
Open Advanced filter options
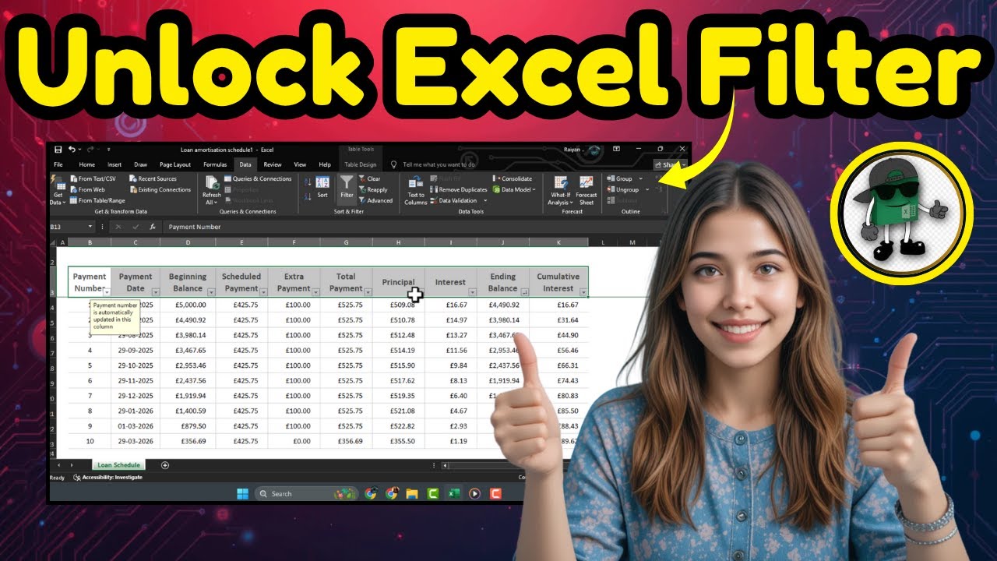pyautogui.click(x=375, y=200)
